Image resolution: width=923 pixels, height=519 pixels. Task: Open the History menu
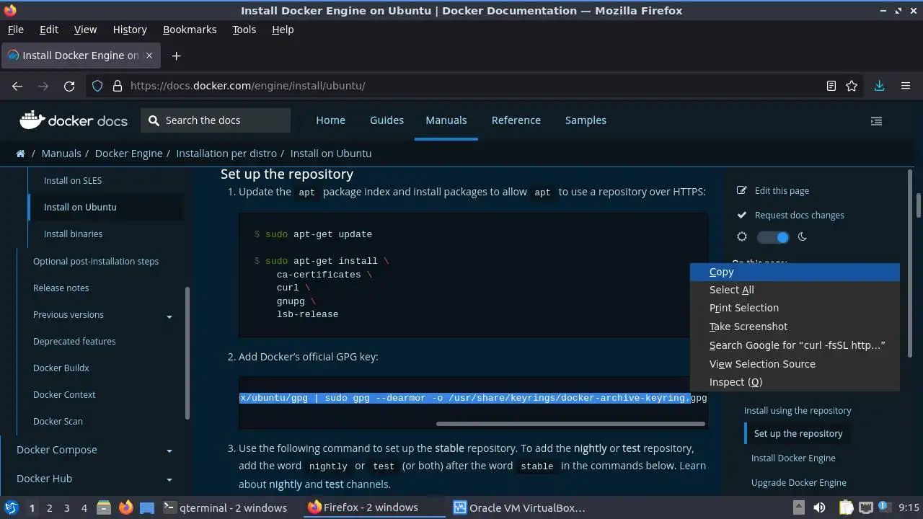coord(130,30)
